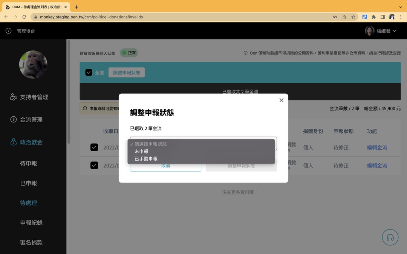407x254 pixels.
Task: Uncheck the second 2022 transaction row
Action: click(94, 165)
